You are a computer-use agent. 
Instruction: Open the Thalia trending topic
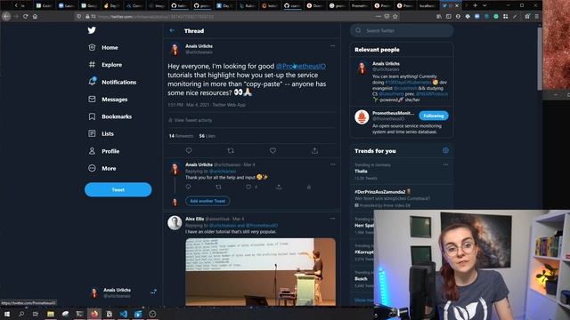click(402, 172)
